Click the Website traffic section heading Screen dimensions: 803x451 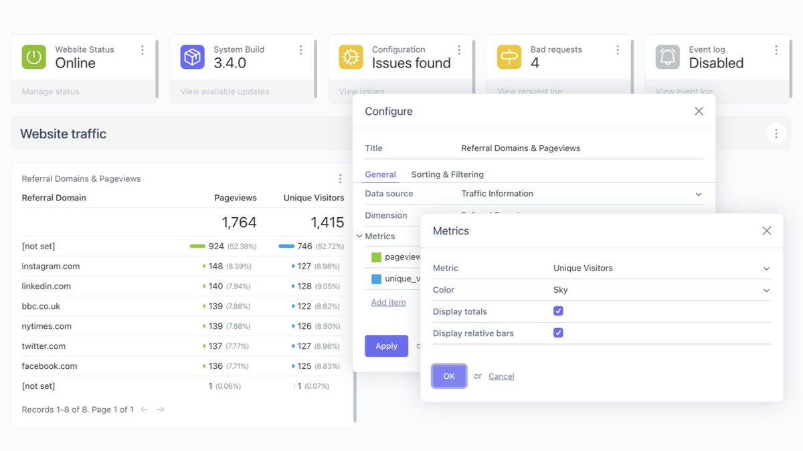pyautogui.click(x=64, y=134)
